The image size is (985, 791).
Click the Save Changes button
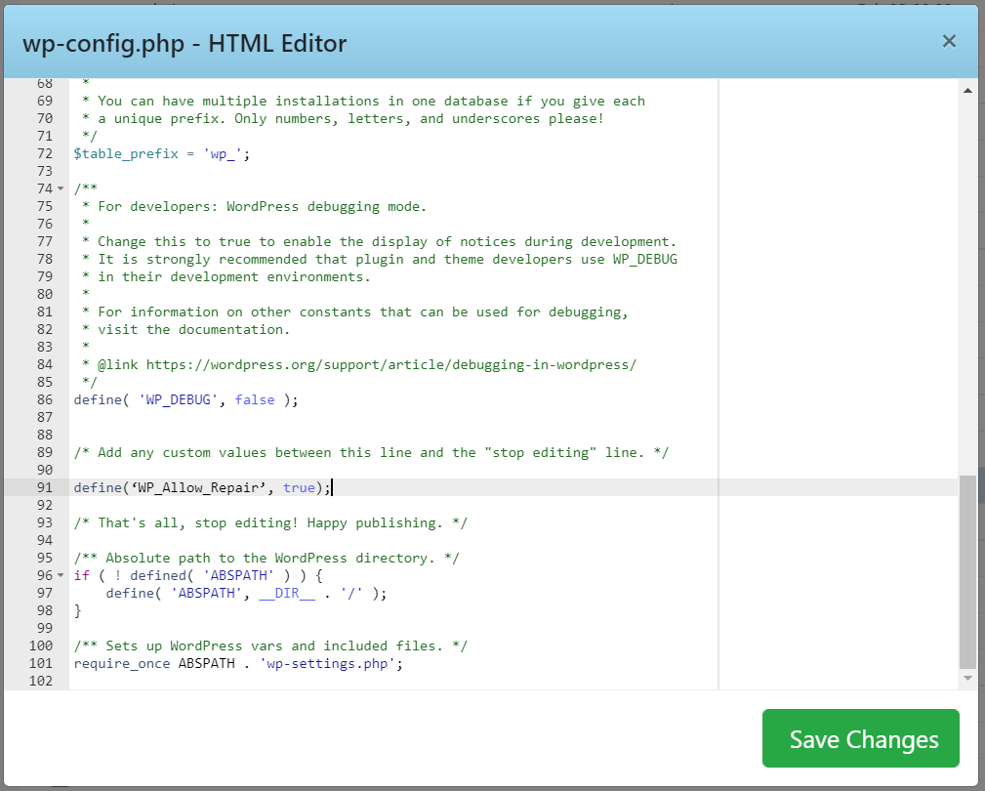[860, 738]
